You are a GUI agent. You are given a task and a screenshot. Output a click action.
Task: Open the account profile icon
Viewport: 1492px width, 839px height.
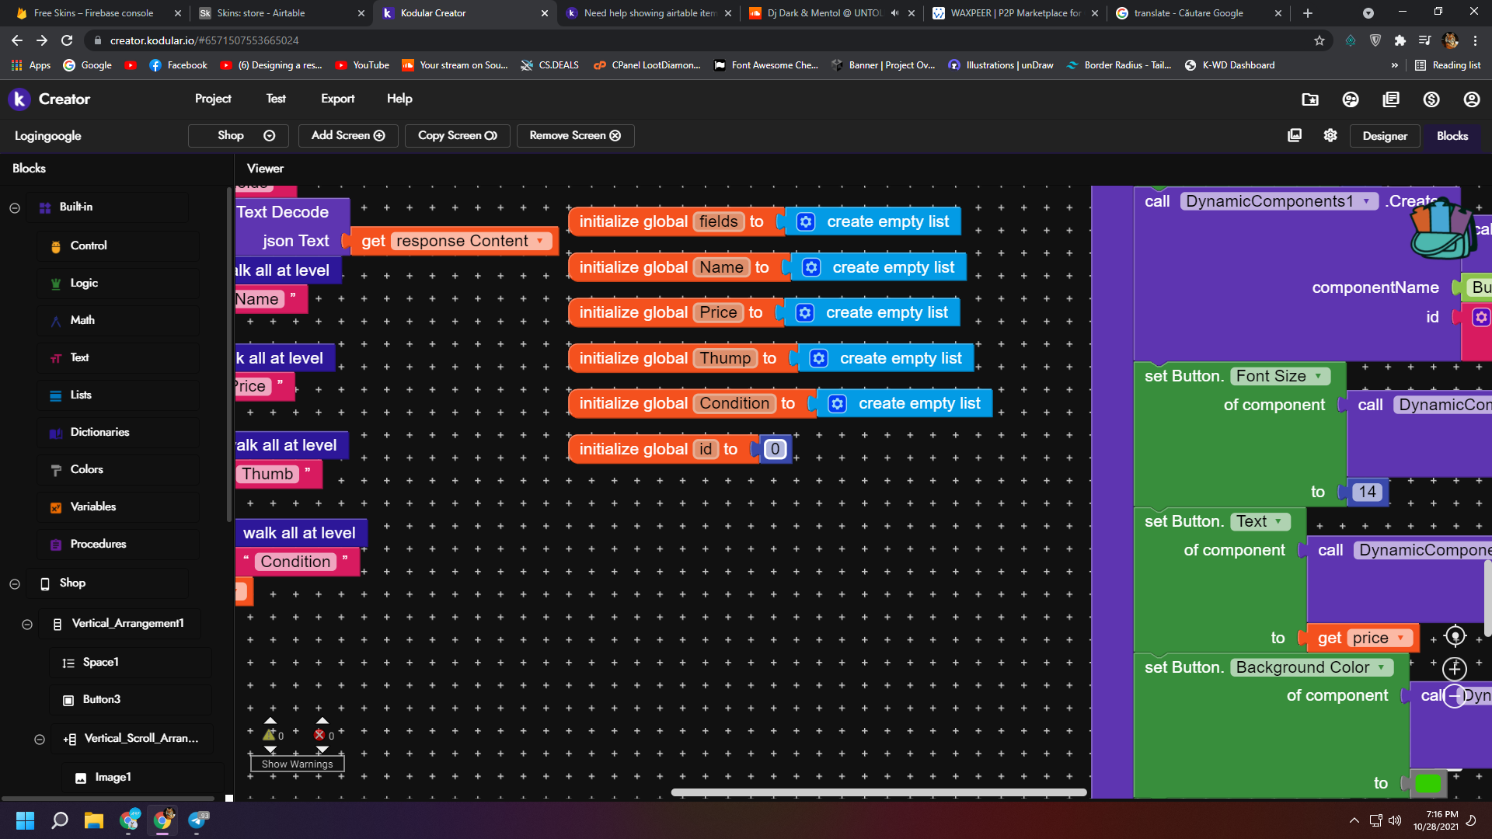1472,99
